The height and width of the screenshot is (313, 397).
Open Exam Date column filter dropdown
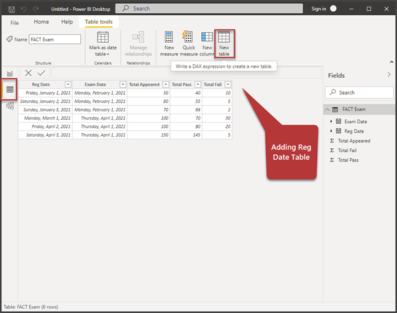point(123,84)
